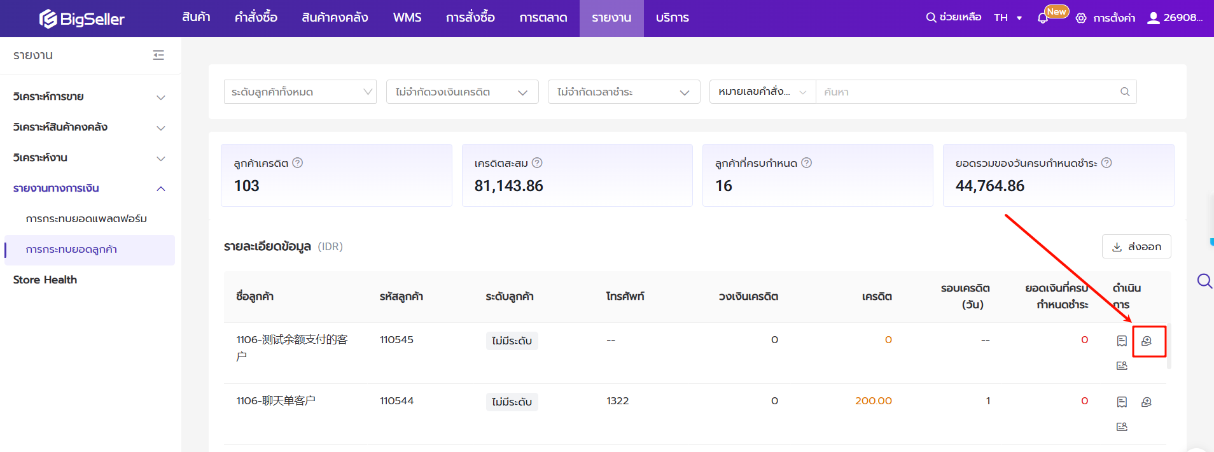1214x452 pixels.
Task: Click the help icon beside ลูกค้าที่ครบกำหนด
Action: (806, 163)
